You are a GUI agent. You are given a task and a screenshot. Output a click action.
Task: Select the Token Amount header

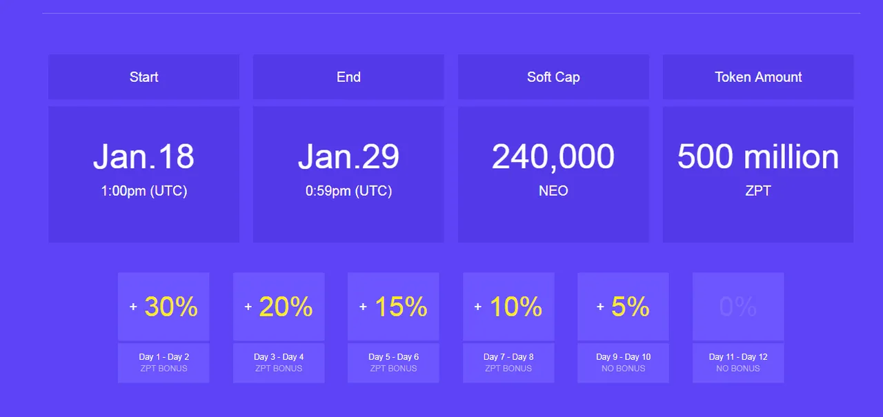tap(758, 77)
